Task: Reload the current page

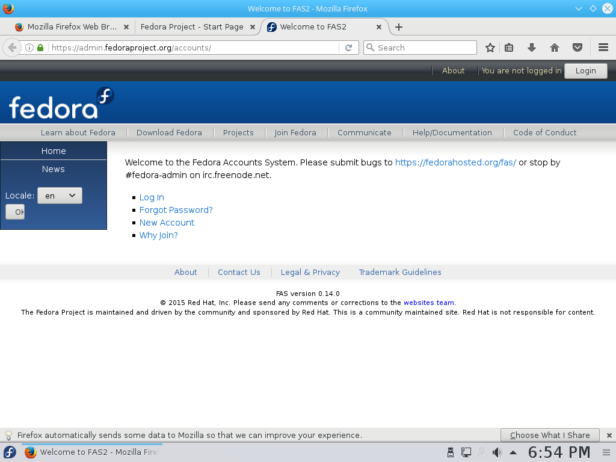Action: point(348,48)
